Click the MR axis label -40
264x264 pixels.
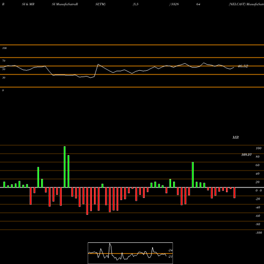pos(258,208)
